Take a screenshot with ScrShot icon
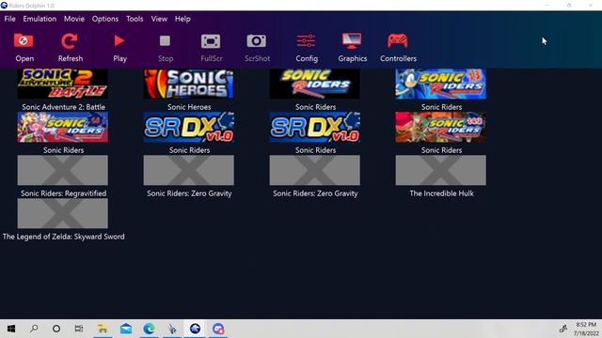This screenshot has height=338, width=602. 257,40
